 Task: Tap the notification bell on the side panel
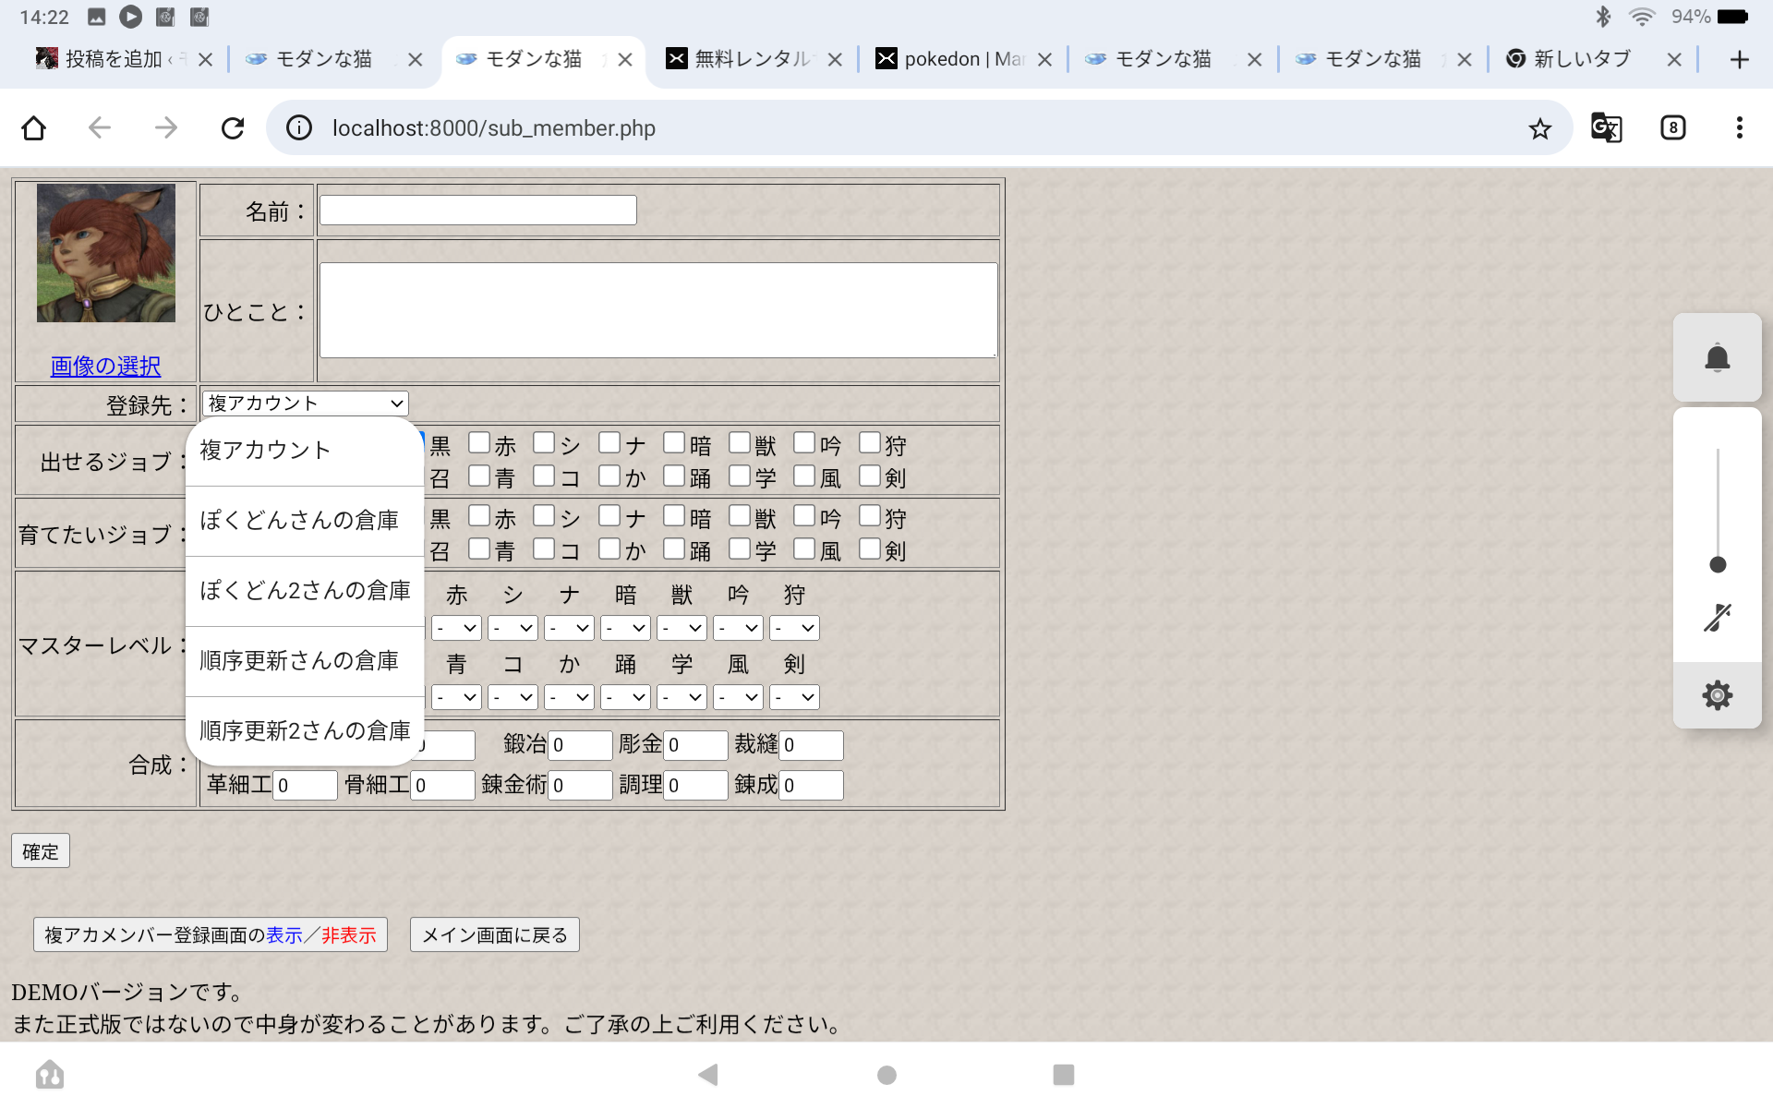click(x=1717, y=358)
